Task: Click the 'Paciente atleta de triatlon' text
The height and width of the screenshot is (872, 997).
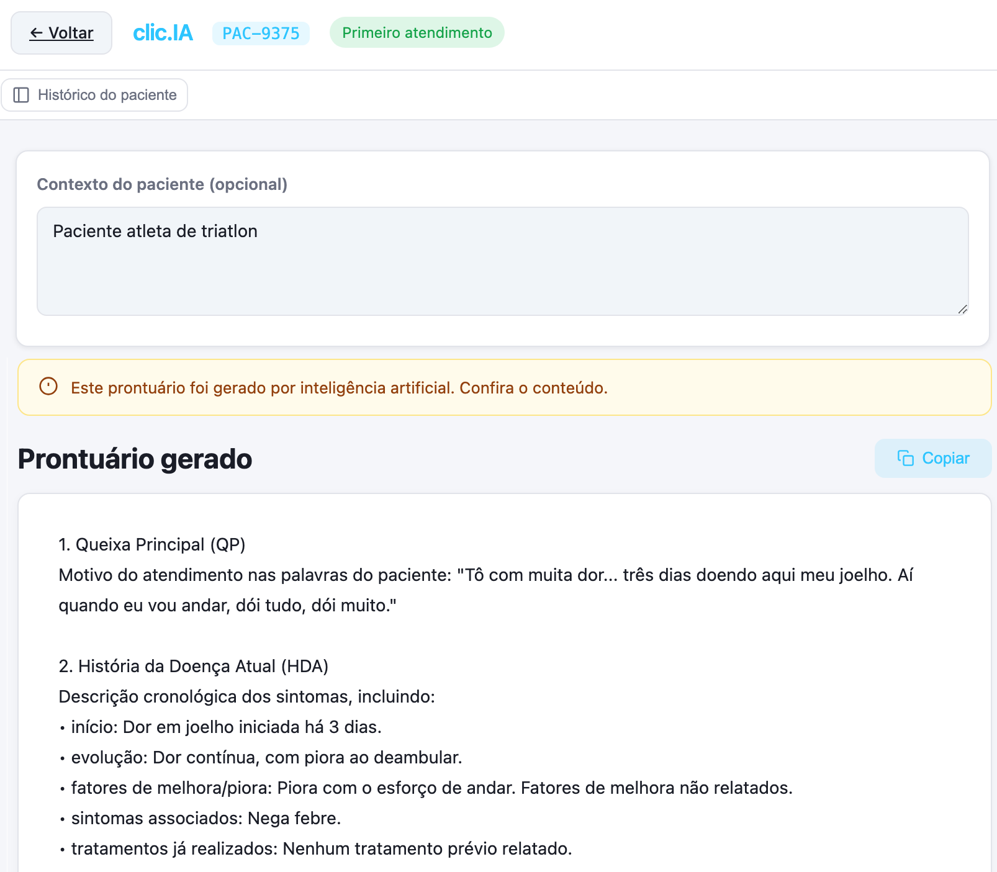Action: (155, 231)
